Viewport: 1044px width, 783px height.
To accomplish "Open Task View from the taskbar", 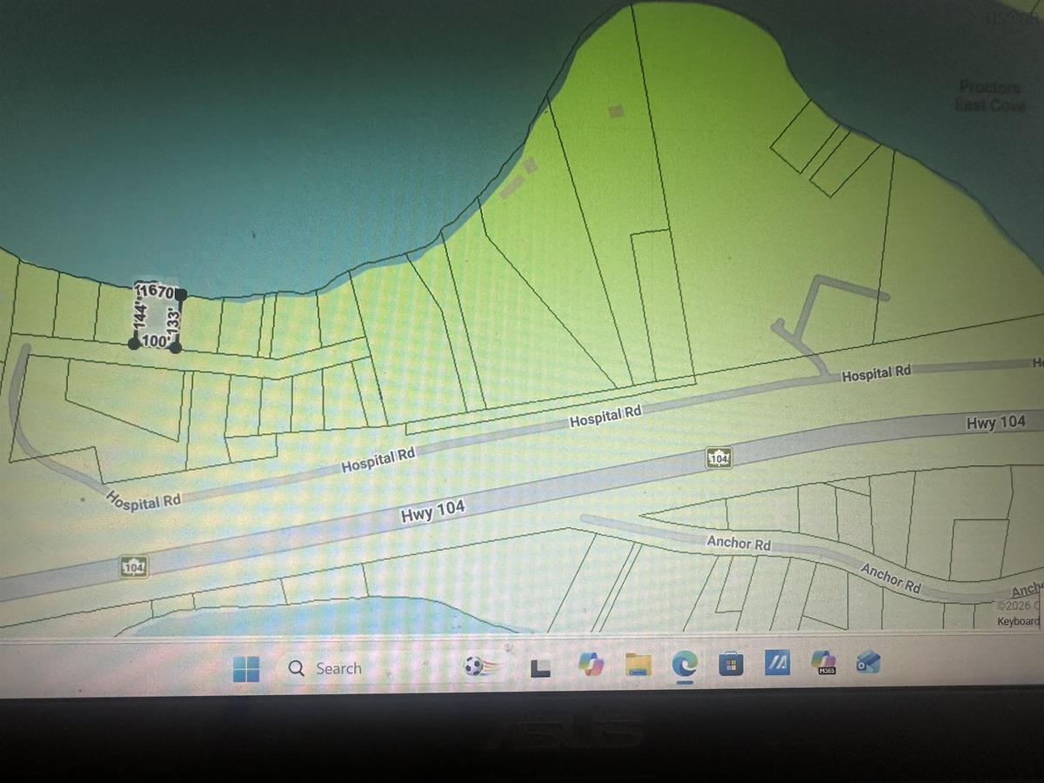I will coord(540,667).
